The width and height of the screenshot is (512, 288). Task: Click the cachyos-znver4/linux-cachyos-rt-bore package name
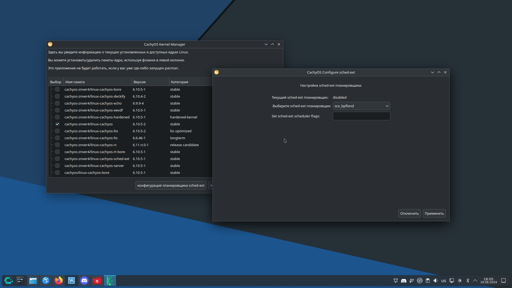(95, 152)
